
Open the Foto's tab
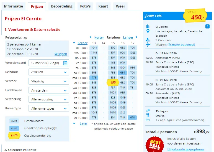[85, 6]
